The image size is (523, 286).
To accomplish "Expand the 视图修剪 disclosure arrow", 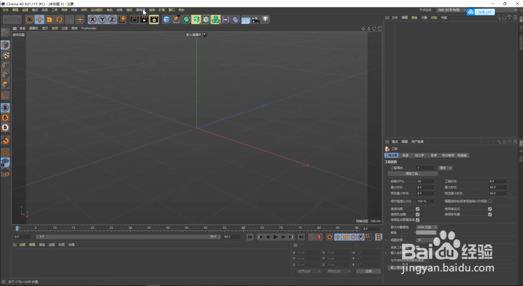I will click(x=386, y=240).
